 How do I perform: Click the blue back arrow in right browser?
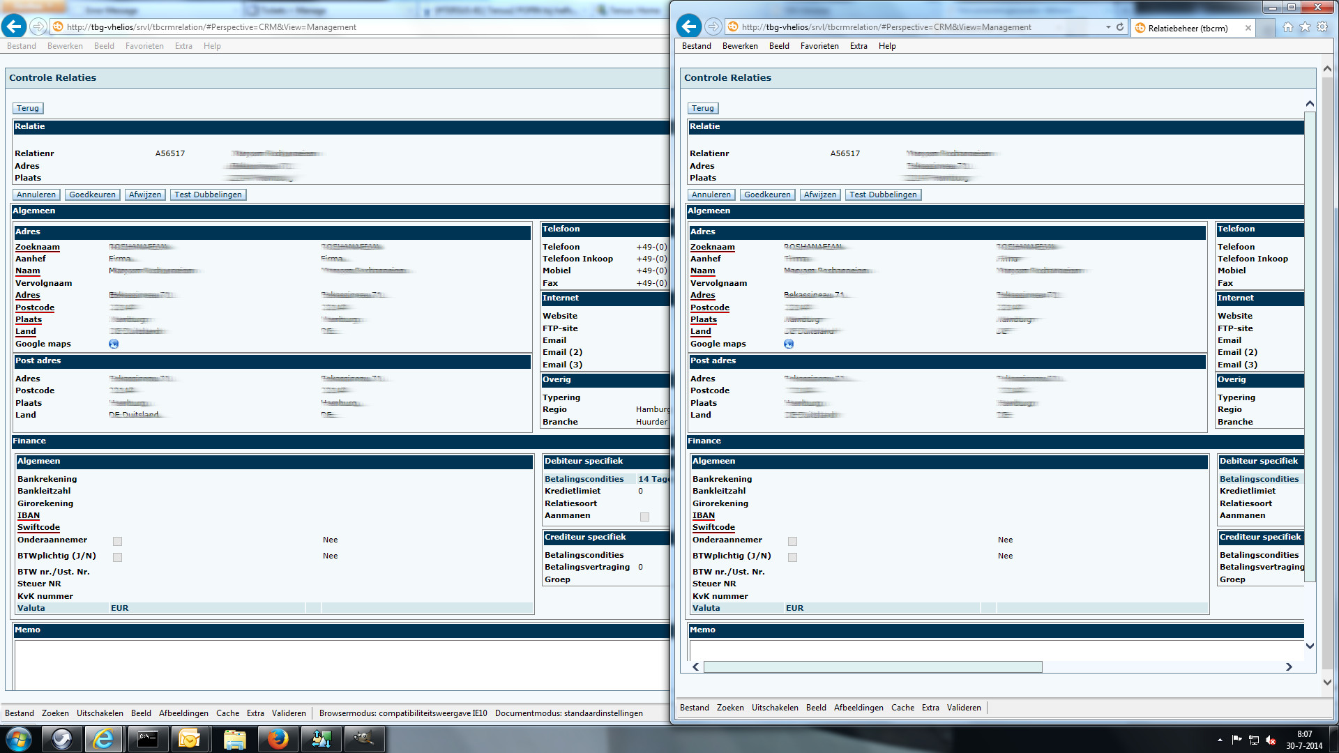[x=689, y=27]
